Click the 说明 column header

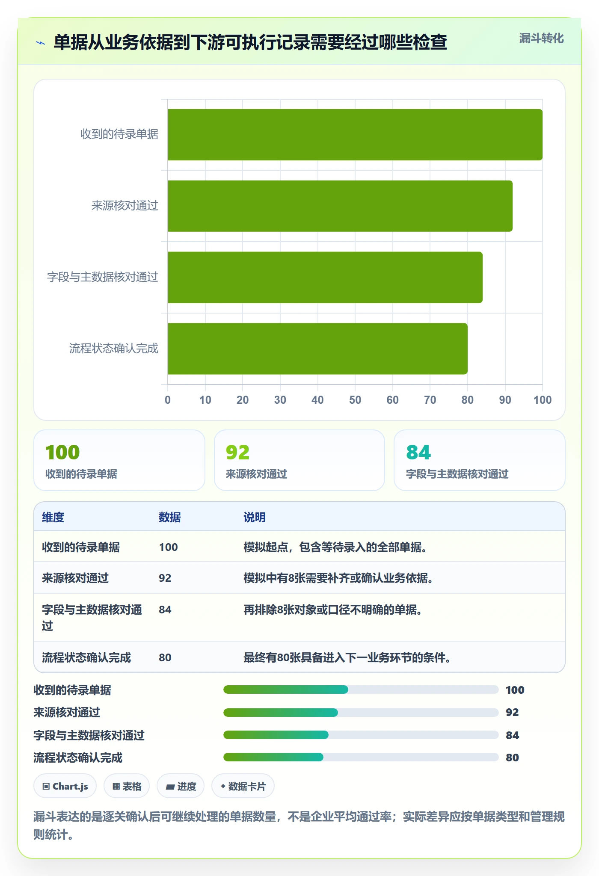pyautogui.click(x=255, y=517)
